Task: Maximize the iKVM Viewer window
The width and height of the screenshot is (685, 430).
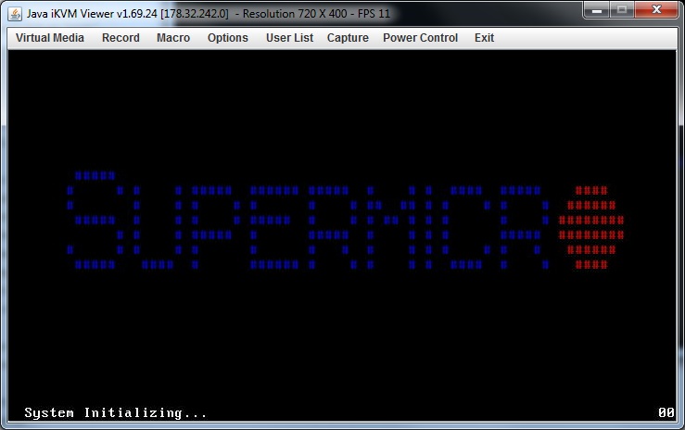Action: (622, 9)
